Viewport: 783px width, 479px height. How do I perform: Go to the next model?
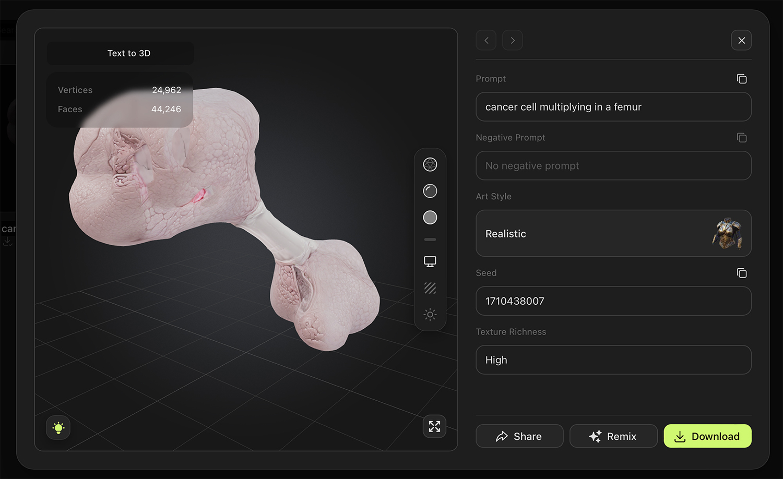click(x=513, y=40)
